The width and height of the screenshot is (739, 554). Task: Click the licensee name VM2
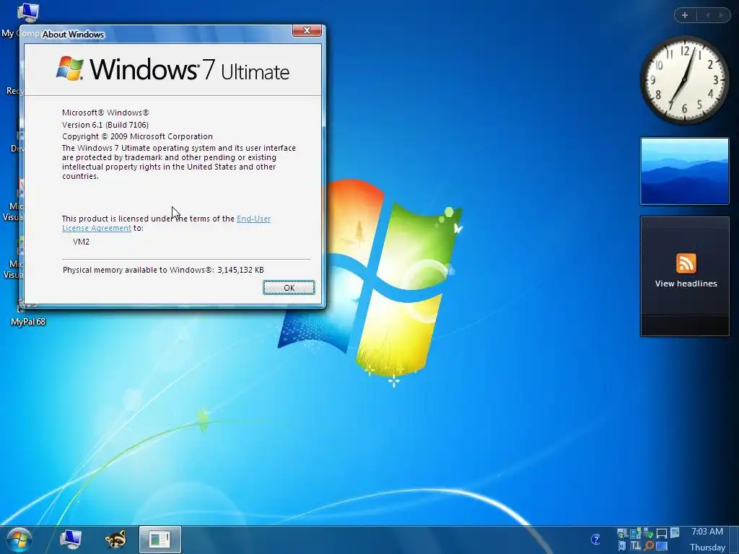81,242
